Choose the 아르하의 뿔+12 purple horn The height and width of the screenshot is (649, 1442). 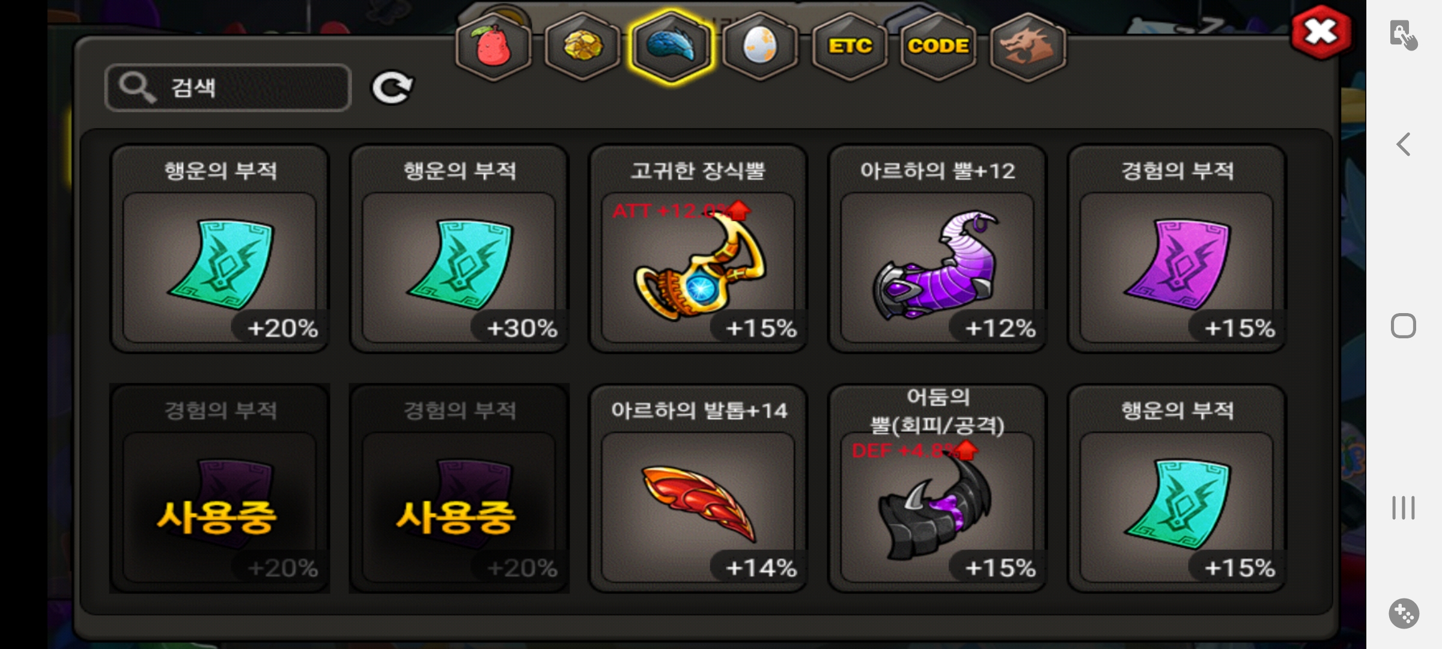[937, 249]
